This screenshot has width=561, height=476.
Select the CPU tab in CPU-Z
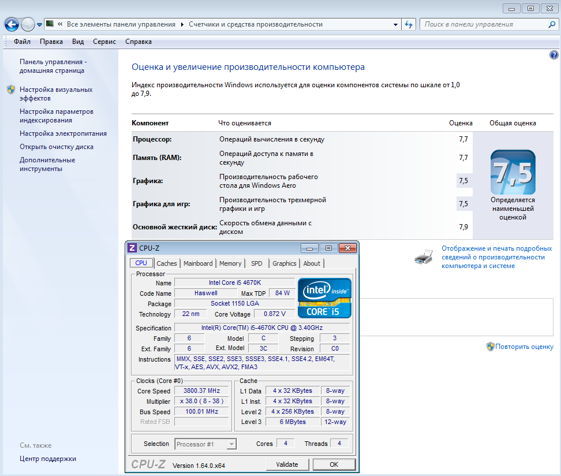[x=141, y=263]
